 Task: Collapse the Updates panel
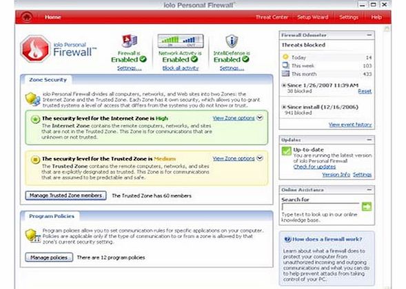pyautogui.click(x=369, y=140)
